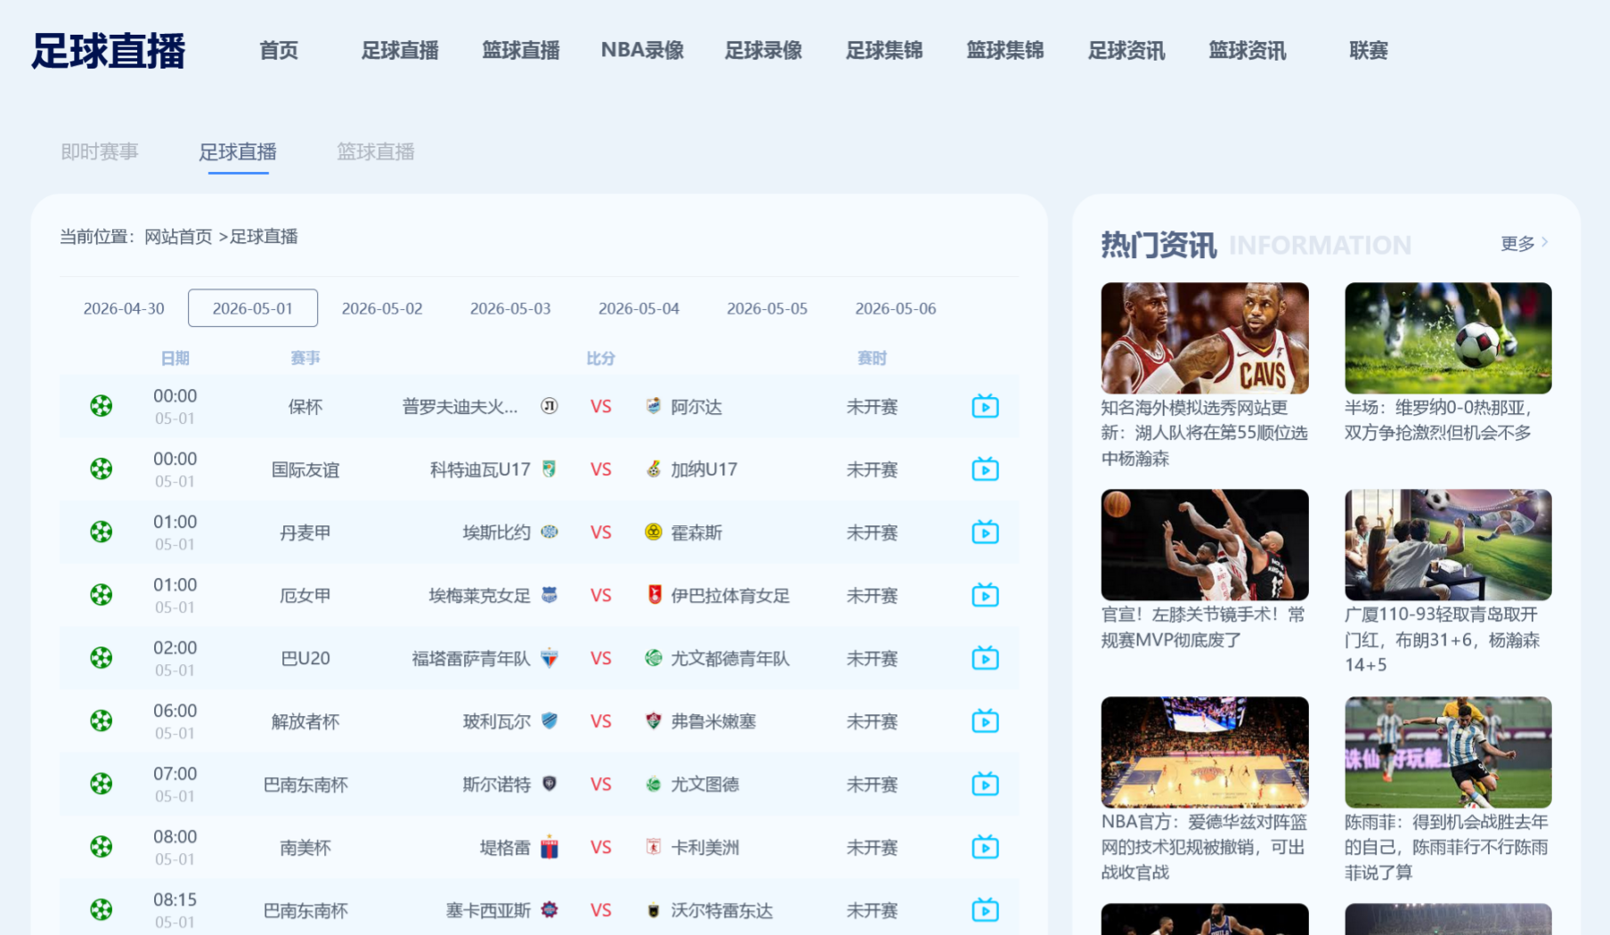Click the football icon in the 厄女甲 row
Image resolution: width=1610 pixels, height=935 pixels.
[102, 595]
